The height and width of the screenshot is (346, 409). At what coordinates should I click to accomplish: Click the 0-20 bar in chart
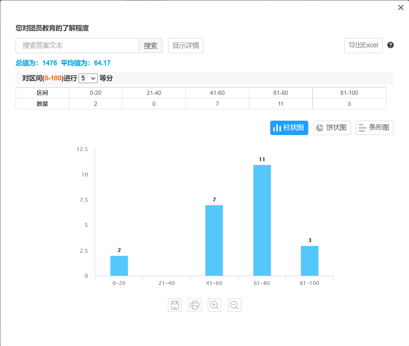click(x=119, y=266)
